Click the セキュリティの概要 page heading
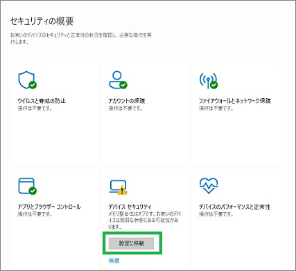The height and width of the screenshot is (271, 296). 42,21
